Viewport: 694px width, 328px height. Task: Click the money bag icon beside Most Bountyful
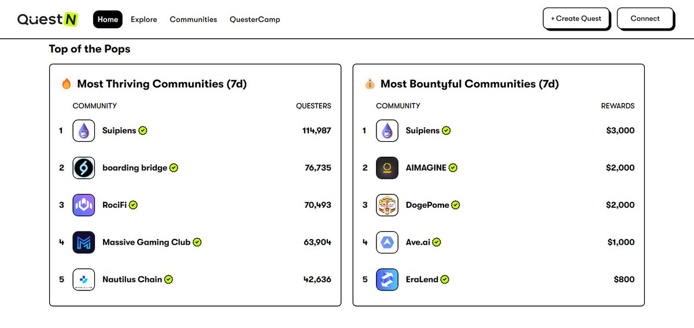pyautogui.click(x=370, y=84)
